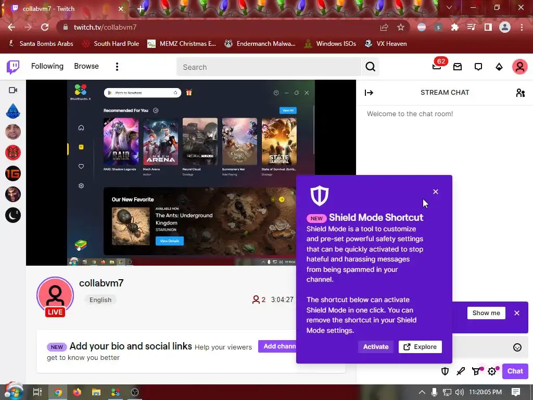Click the collabvm7 channel name
Screen dimensions: 533x400
pos(101,283)
